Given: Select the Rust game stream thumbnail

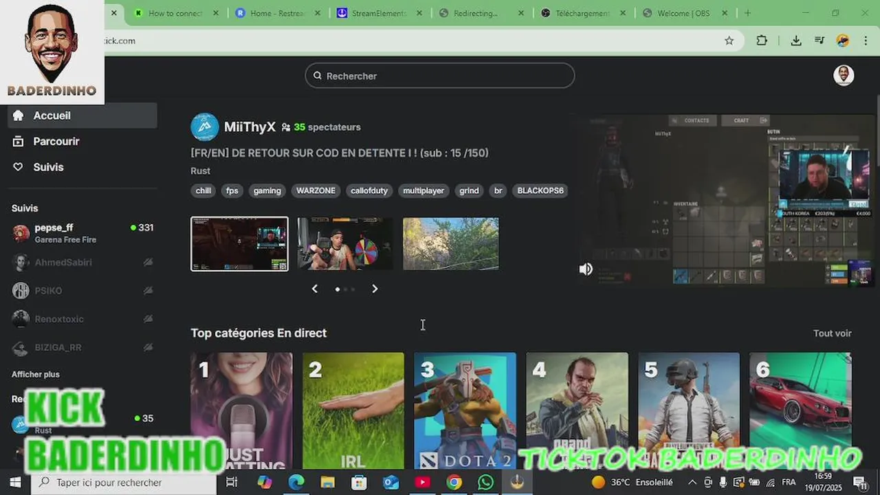Looking at the screenshot, I should (x=239, y=244).
